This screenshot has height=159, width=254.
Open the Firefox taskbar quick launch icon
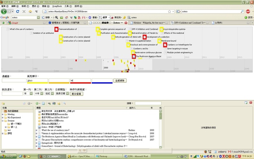pos(25,156)
